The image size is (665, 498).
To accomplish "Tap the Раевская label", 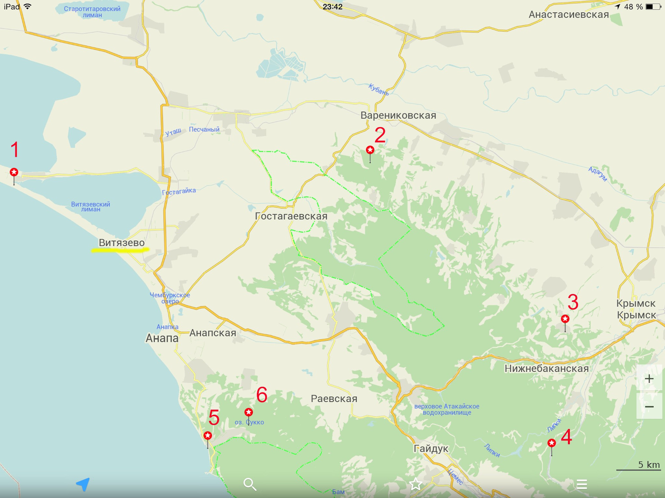I will point(334,398).
